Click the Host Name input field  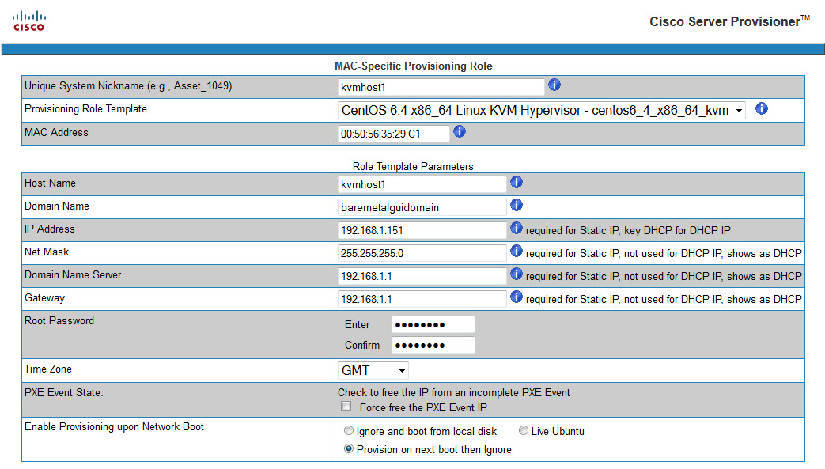[x=422, y=185]
